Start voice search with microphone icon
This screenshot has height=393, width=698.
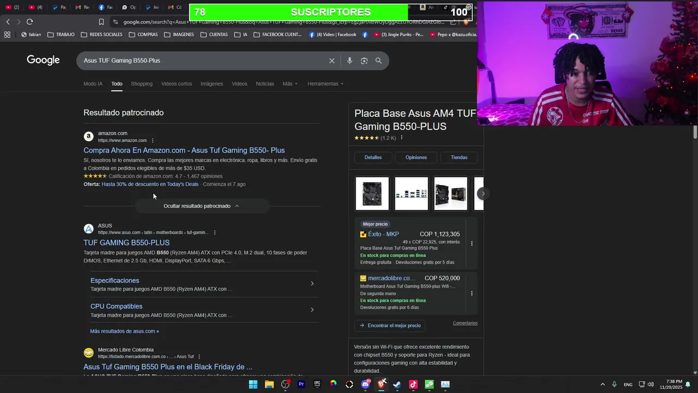[x=350, y=61]
